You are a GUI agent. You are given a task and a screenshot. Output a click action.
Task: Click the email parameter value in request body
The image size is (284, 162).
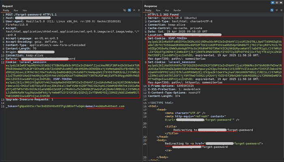111,106
